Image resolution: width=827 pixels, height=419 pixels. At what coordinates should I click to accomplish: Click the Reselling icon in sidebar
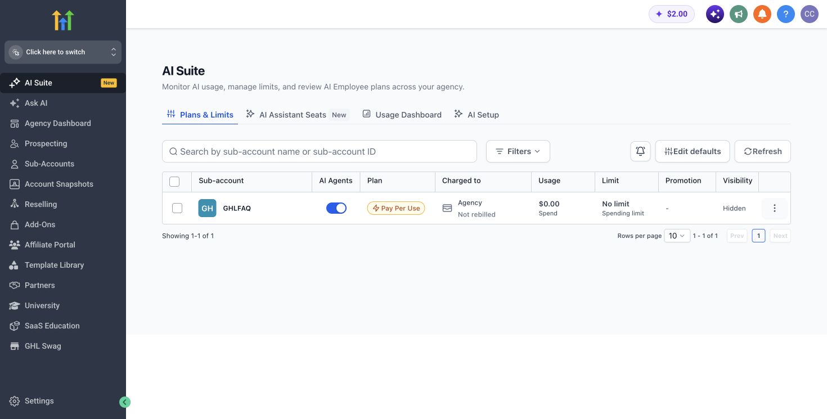pyautogui.click(x=15, y=204)
